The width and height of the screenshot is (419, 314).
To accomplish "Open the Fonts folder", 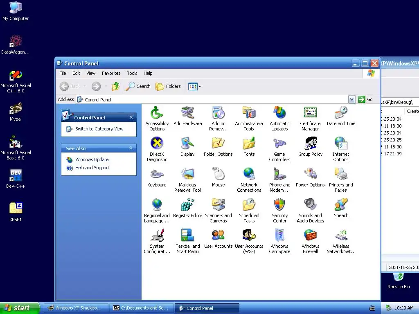I will click(249, 147).
